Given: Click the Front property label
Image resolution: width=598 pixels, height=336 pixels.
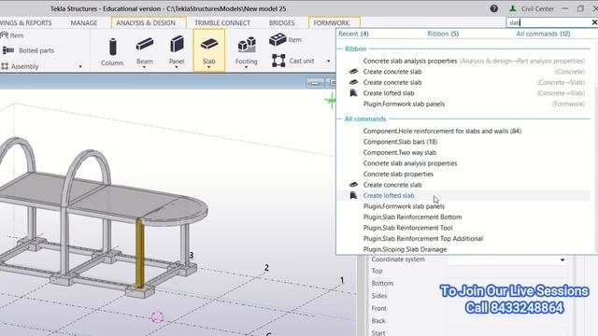Looking at the screenshot, I should (x=378, y=308).
